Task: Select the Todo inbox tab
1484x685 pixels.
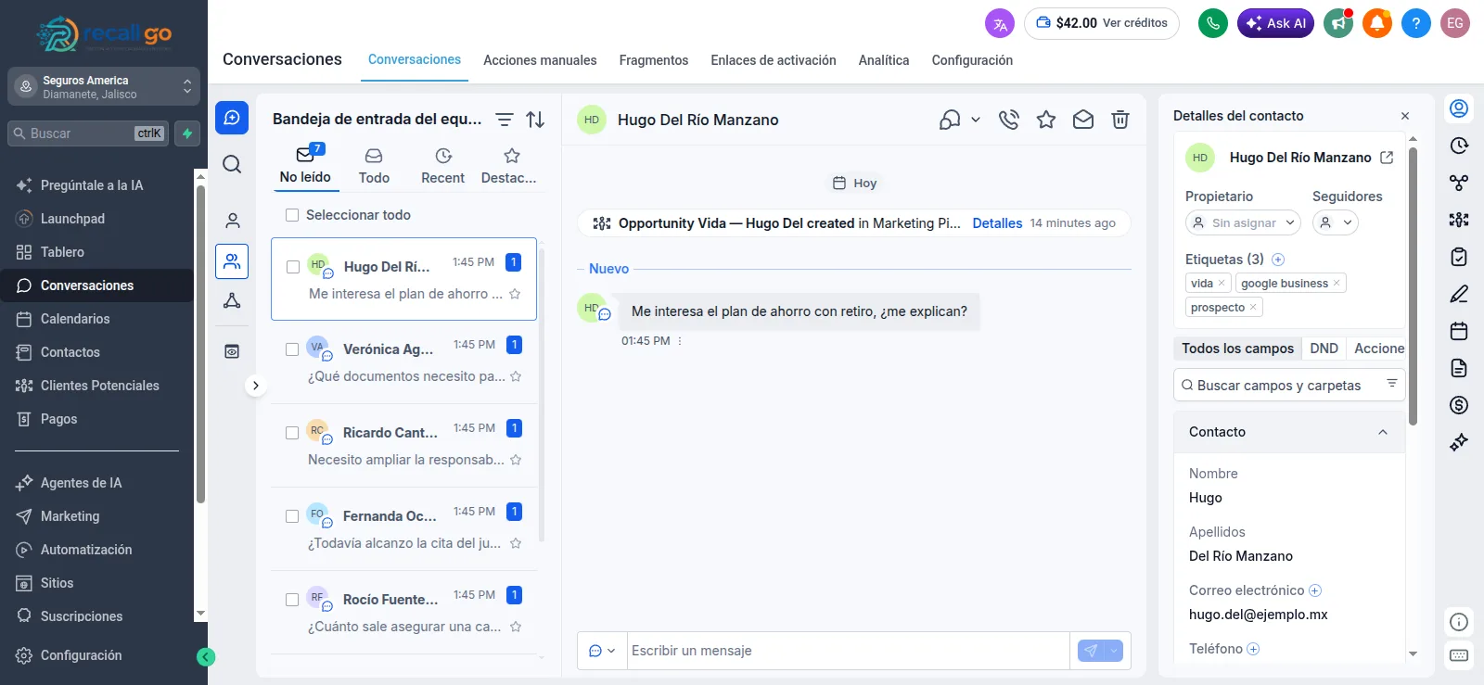Action: click(374, 167)
